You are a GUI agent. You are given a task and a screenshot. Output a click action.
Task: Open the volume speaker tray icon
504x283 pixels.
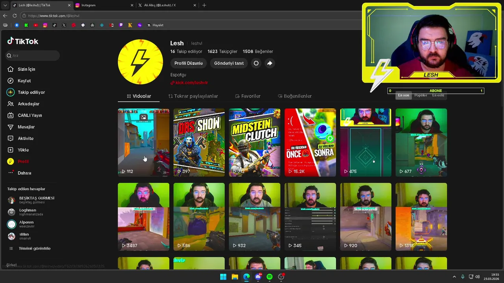[x=477, y=277]
